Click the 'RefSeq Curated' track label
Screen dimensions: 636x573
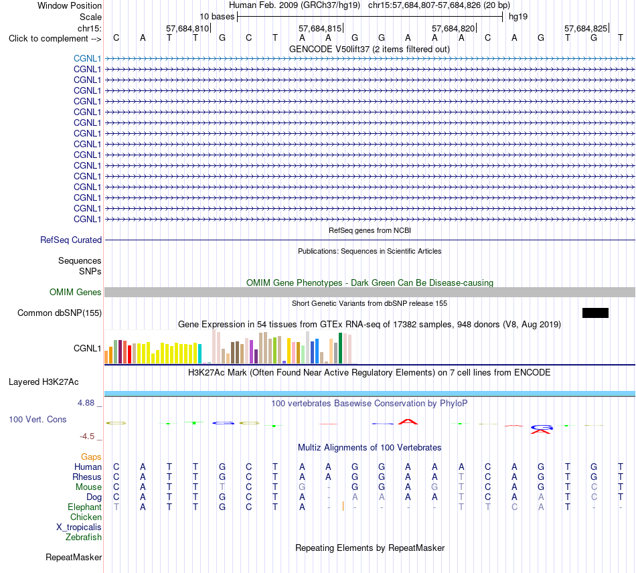(71, 240)
